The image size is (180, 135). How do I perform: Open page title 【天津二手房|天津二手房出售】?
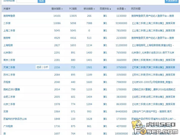pos(153,67)
